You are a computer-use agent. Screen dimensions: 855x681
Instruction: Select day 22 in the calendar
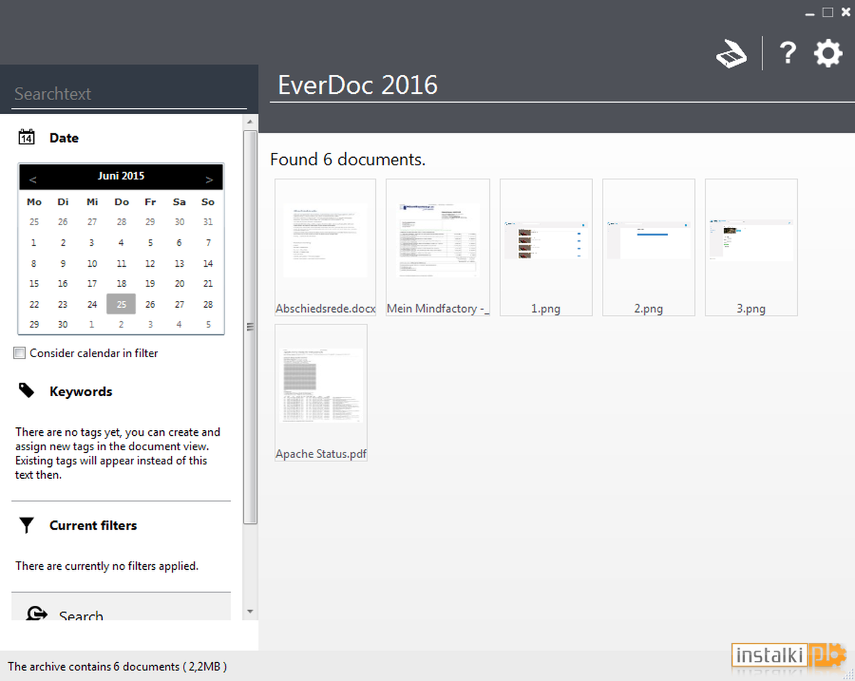[34, 304]
